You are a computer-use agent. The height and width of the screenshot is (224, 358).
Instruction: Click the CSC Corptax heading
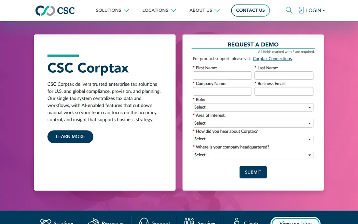pos(88,68)
